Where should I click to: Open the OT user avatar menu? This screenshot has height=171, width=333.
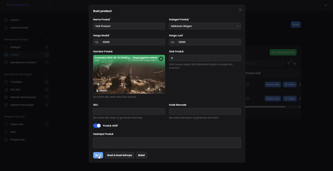pyautogui.click(x=326, y=5)
